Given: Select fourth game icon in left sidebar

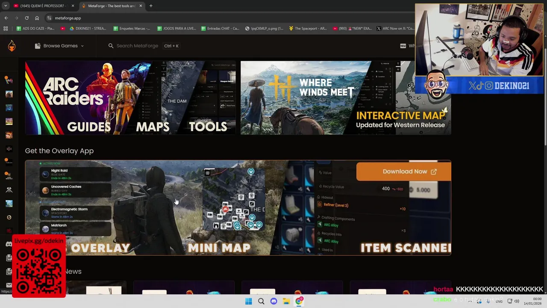Looking at the screenshot, I should (9, 121).
